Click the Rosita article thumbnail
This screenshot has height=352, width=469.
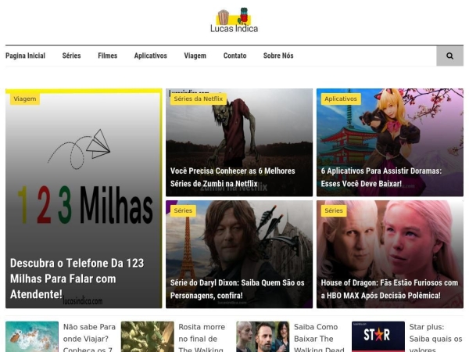(148, 336)
